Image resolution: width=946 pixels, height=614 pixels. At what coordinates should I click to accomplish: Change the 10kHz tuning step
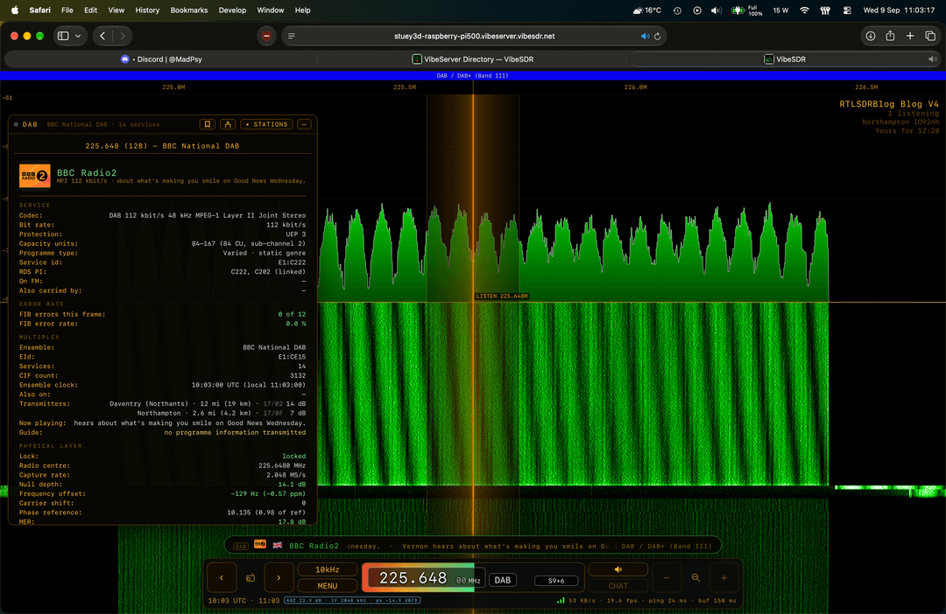point(327,569)
